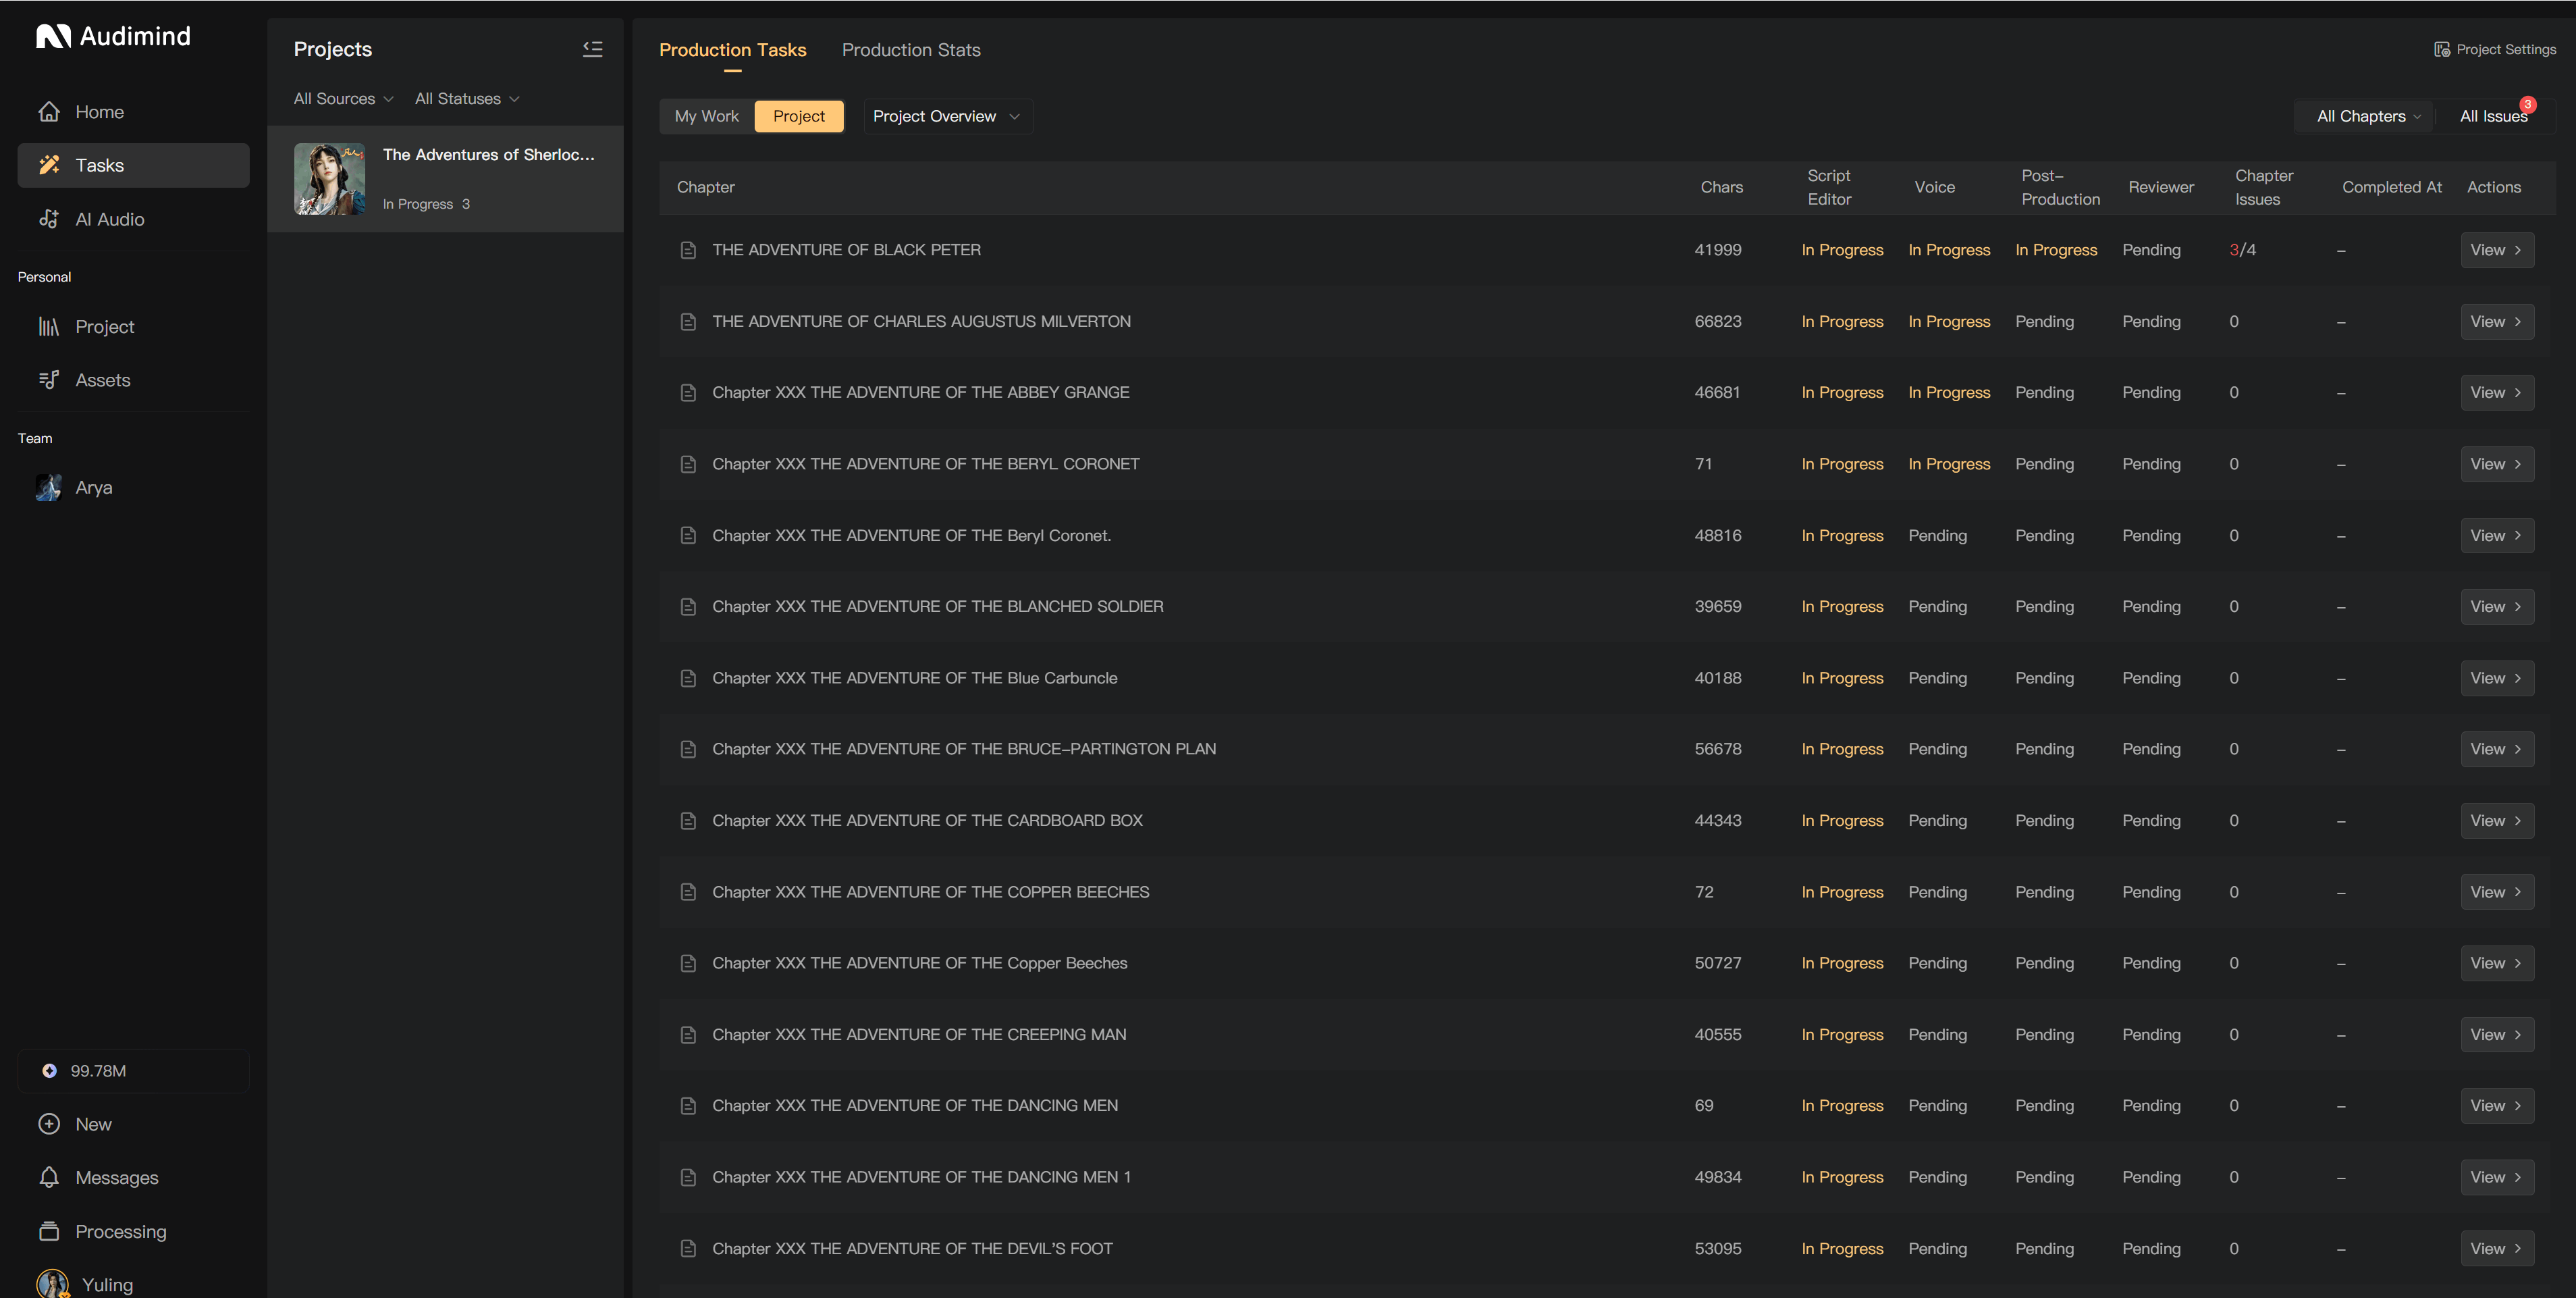Select the Adventures of Sherlock project thumbnail

pyautogui.click(x=329, y=179)
